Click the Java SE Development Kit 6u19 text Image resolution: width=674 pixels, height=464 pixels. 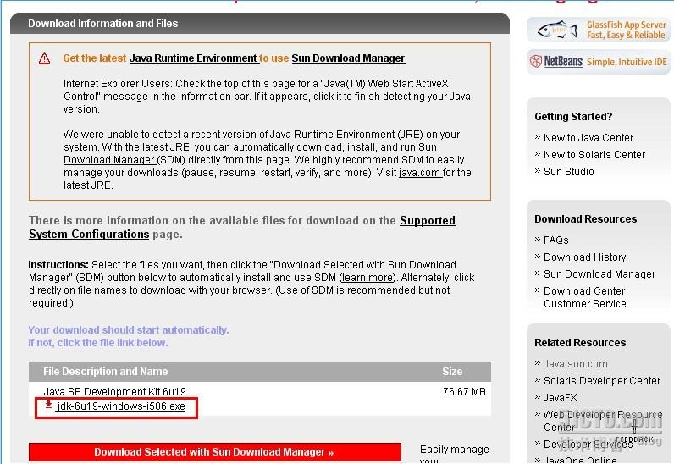pos(115,392)
